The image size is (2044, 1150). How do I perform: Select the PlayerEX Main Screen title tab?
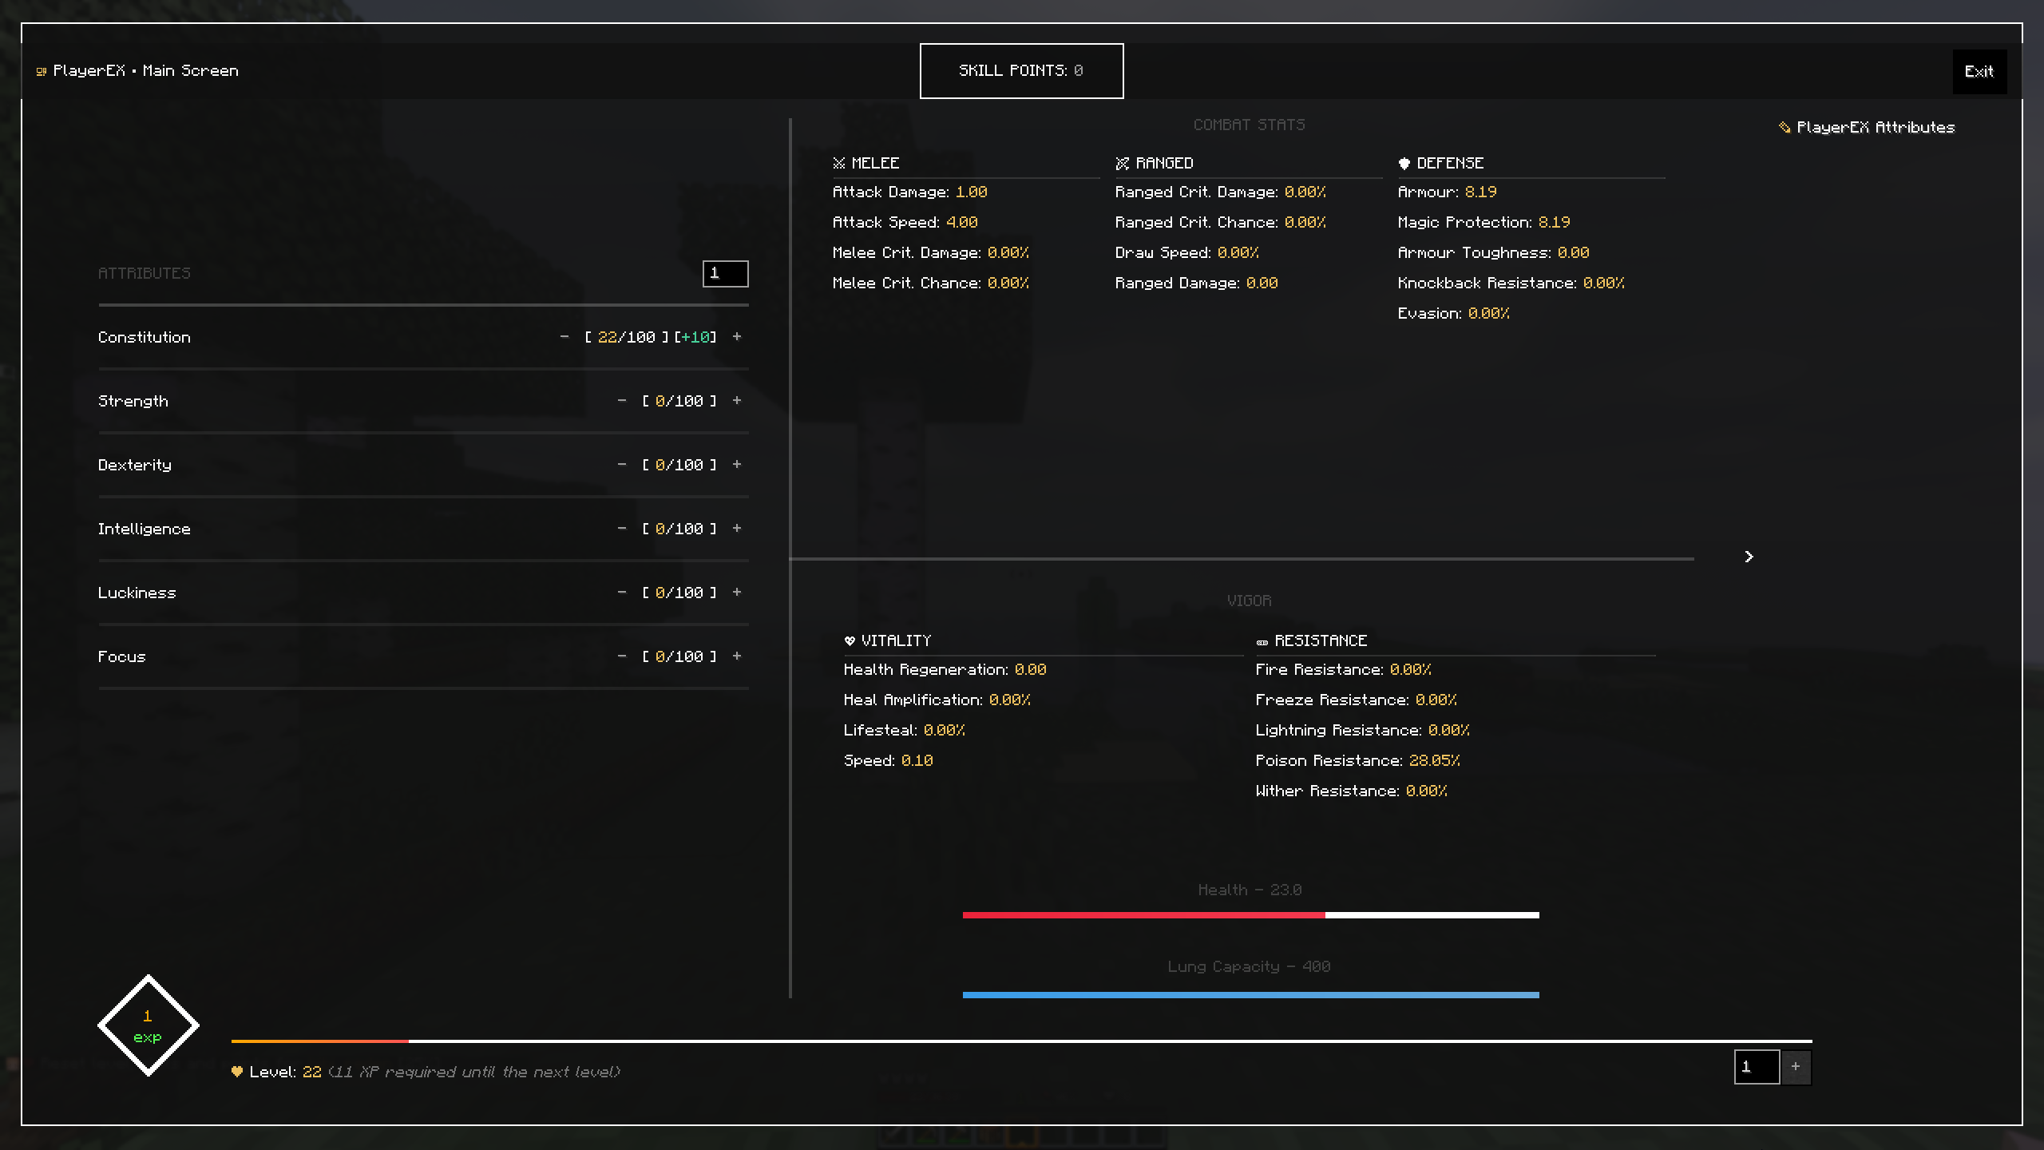[137, 71]
